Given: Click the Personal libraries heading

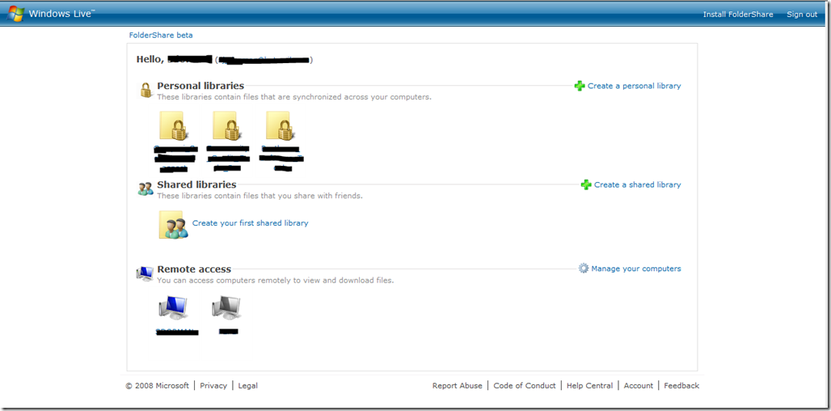Looking at the screenshot, I should point(200,86).
